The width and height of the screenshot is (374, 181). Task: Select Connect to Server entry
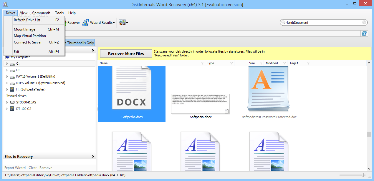tap(34, 42)
